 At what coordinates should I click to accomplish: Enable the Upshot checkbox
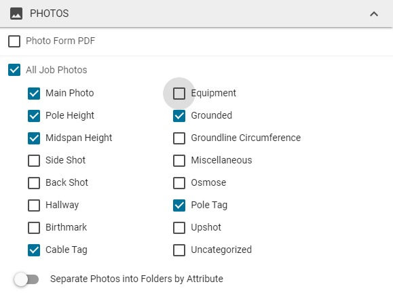[x=179, y=228]
